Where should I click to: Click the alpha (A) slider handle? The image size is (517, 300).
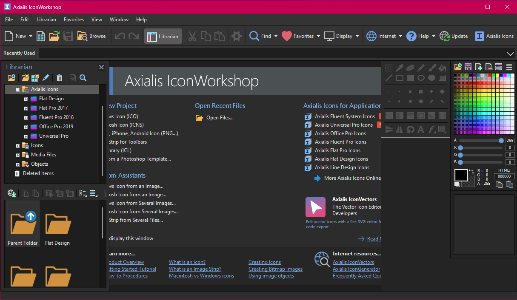coord(501,140)
